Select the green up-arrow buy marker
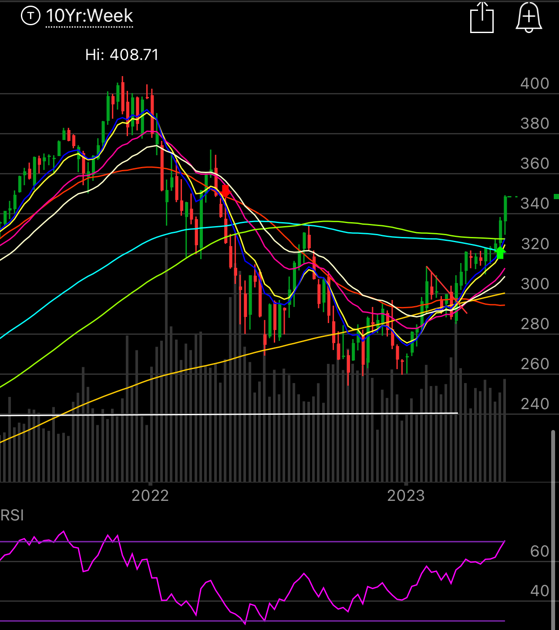This screenshot has width=559, height=630. coord(500,253)
